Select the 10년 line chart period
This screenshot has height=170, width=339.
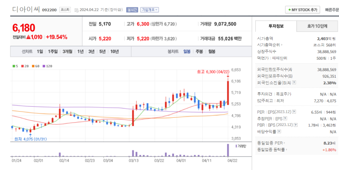pos(114,51)
